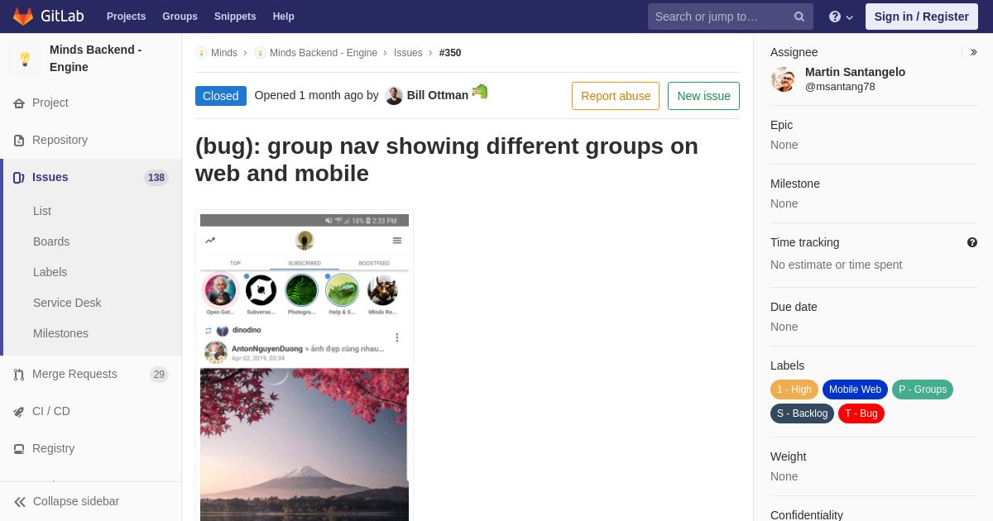
Task: Open the Issues List submenu item
Action: 42,211
